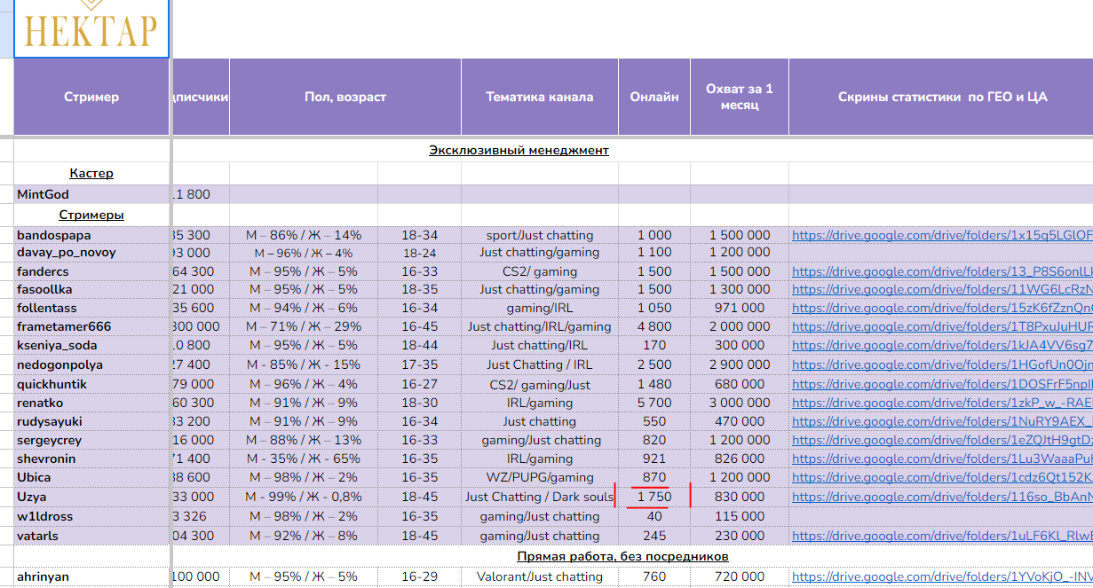Select the Стример column header
The width and height of the screenshot is (1093, 588).
coord(91,97)
